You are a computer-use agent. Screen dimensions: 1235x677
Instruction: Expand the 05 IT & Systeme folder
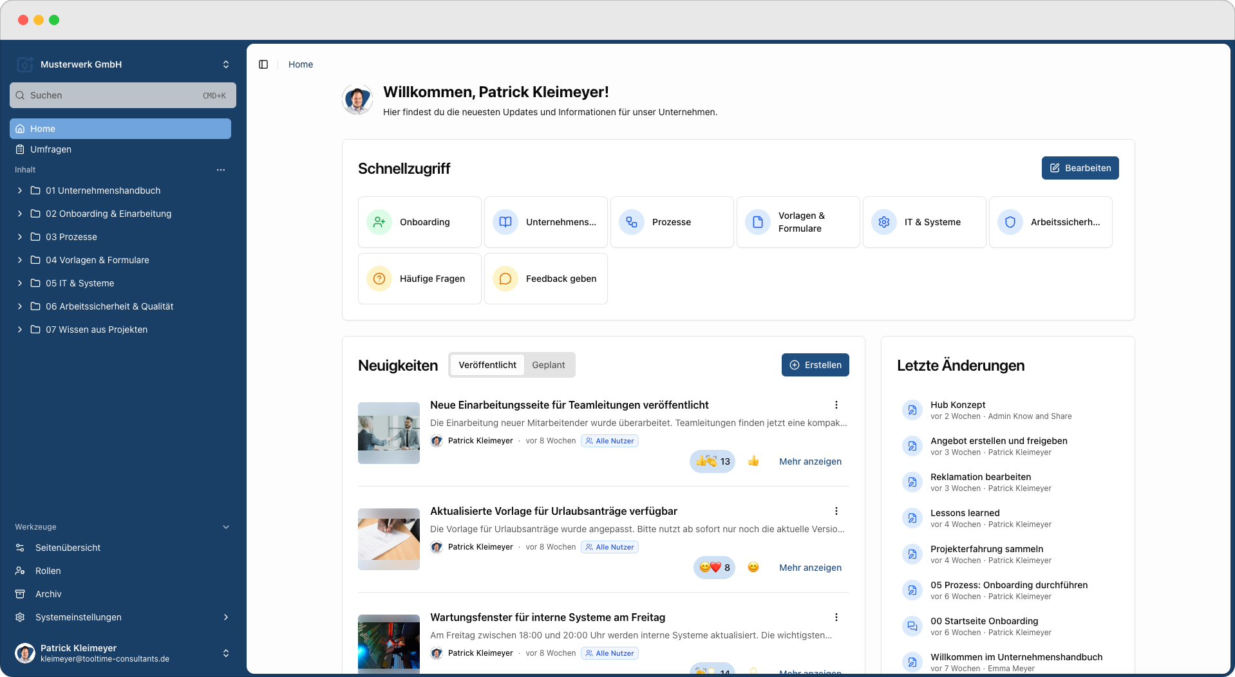tap(20, 283)
